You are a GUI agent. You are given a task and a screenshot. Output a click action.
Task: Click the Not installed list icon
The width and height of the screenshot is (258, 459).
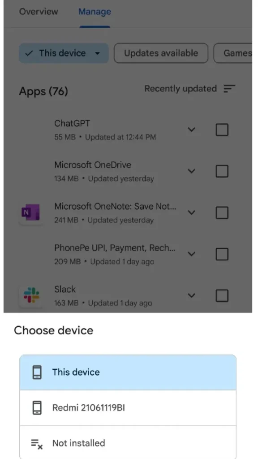tap(37, 443)
